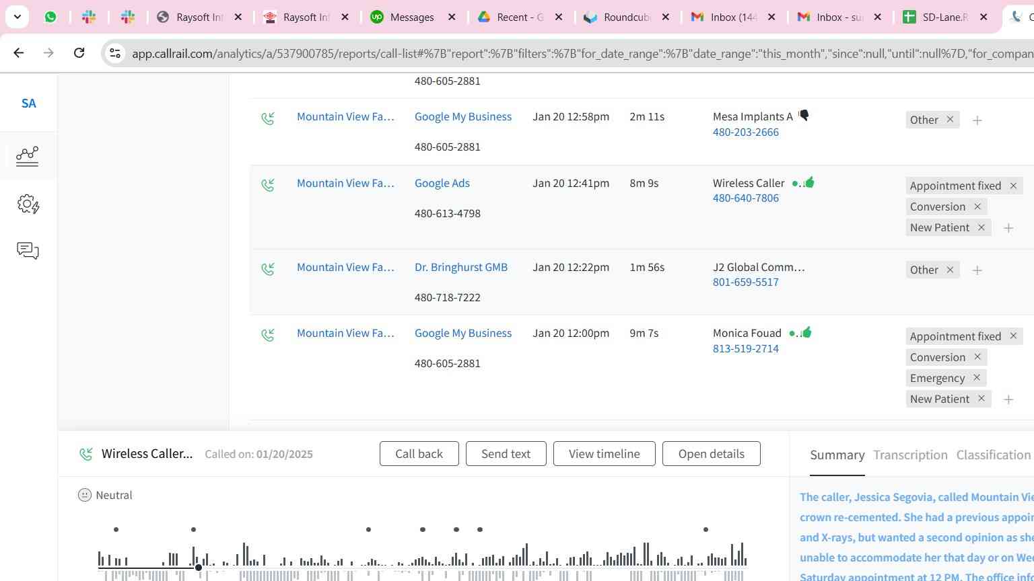The width and height of the screenshot is (1034, 581).
Task: Open the gear-lightning settings icon in sidebar
Action: click(x=28, y=204)
